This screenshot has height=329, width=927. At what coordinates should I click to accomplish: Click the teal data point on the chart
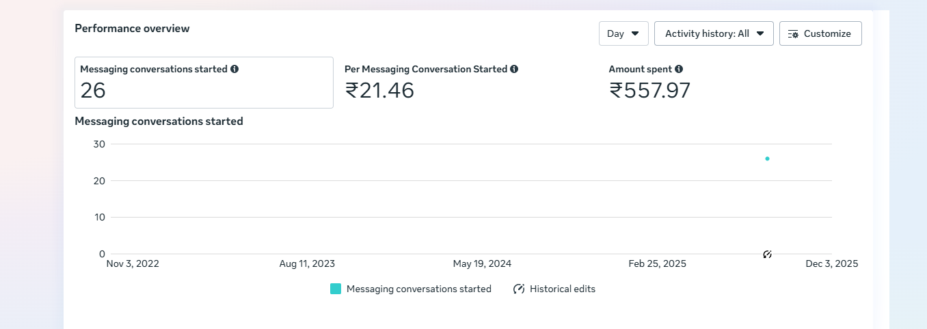pos(767,158)
